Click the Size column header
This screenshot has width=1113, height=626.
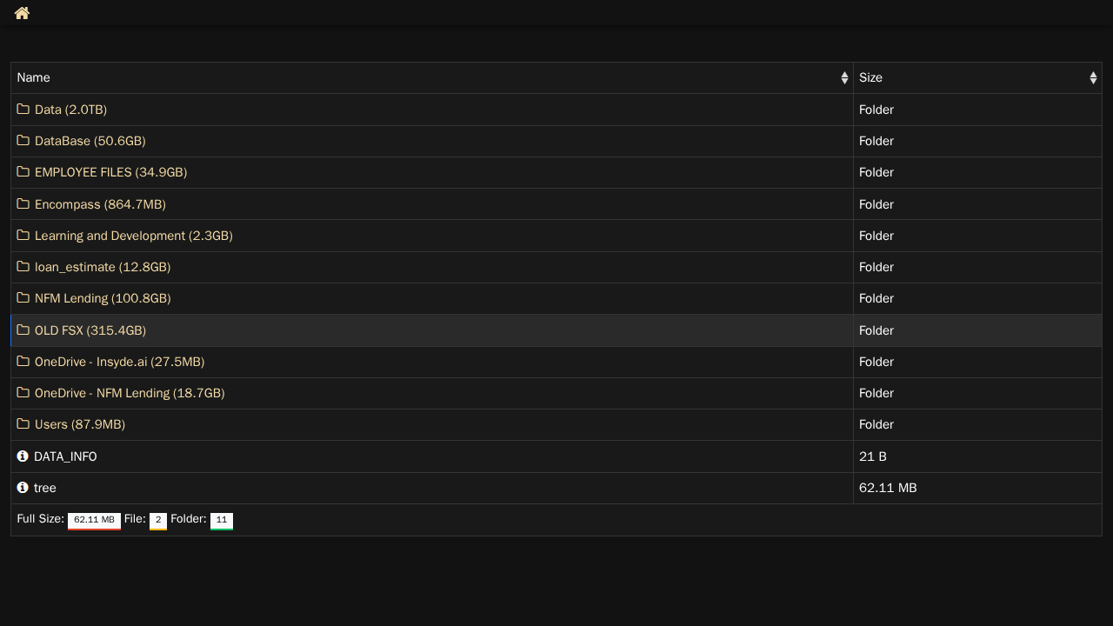(977, 78)
